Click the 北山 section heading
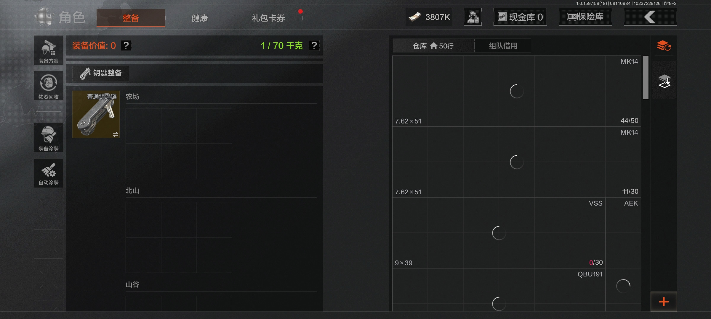 click(132, 191)
